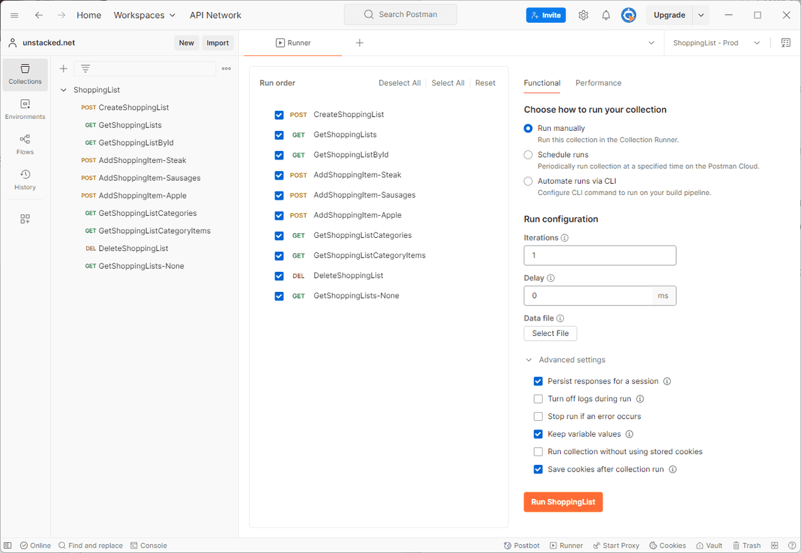Image resolution: width=801 pixels, height=553 pixels.
Task: Launch Start Proxy from the status bar
Action: tap(616, 545)
